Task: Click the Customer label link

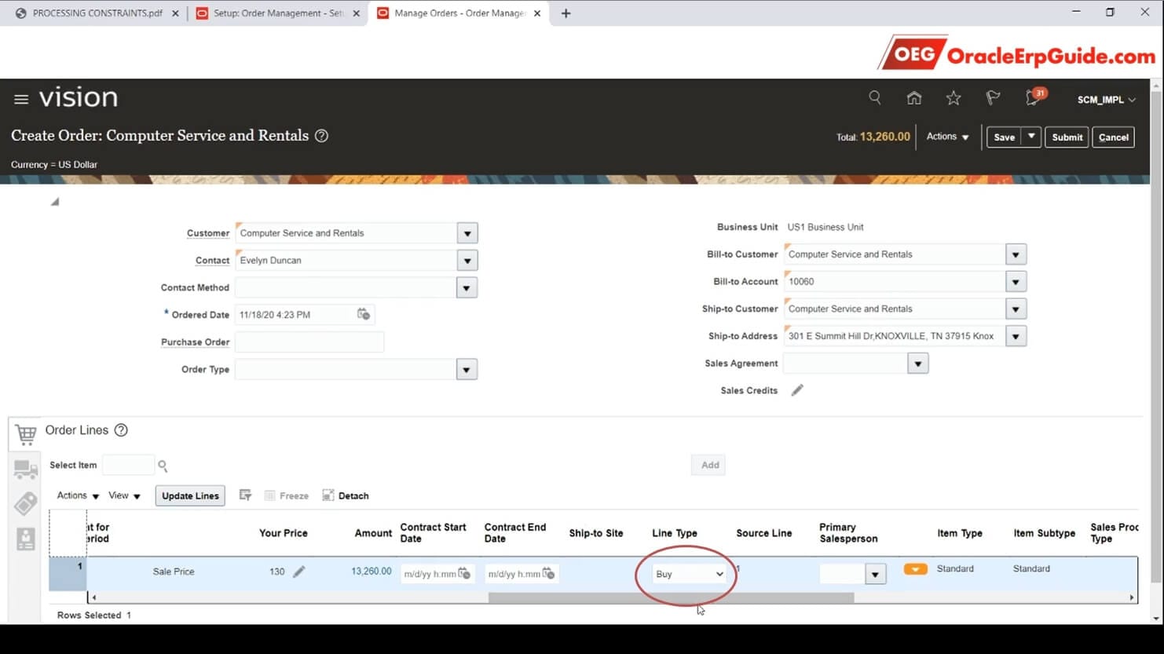Action: (x=208, y=233)
